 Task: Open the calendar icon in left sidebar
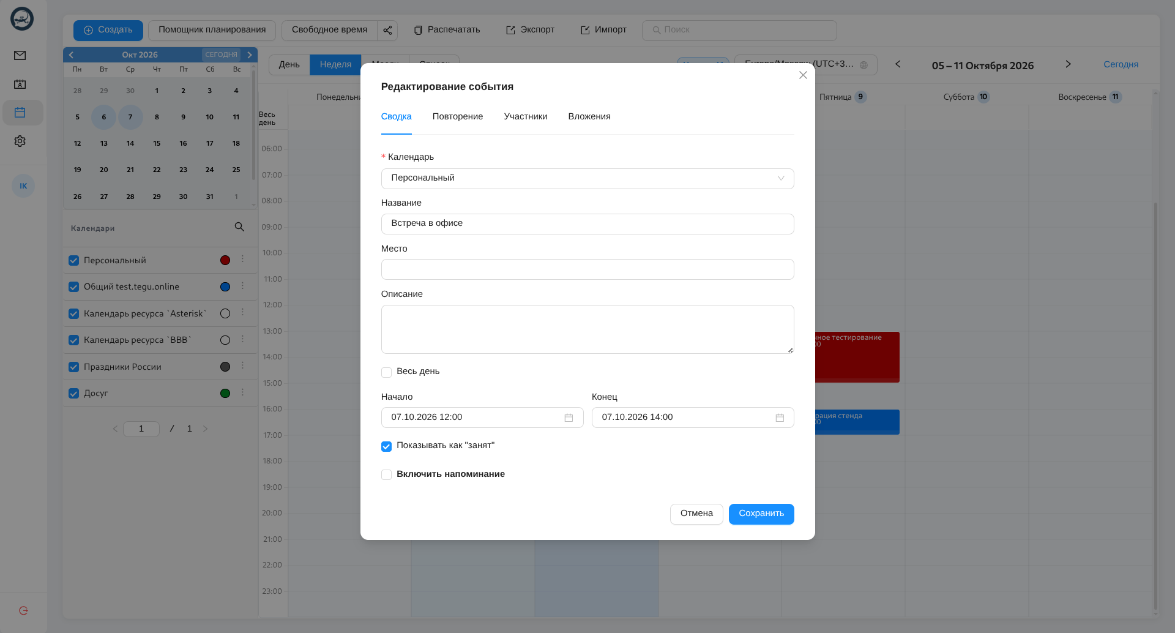click(x=20, y=113)
